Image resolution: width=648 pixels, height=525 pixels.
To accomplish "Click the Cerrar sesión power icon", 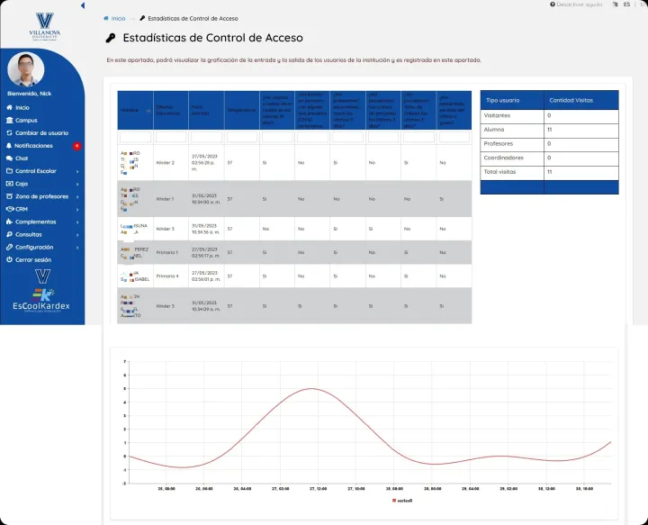I will [x=9, y=259].
